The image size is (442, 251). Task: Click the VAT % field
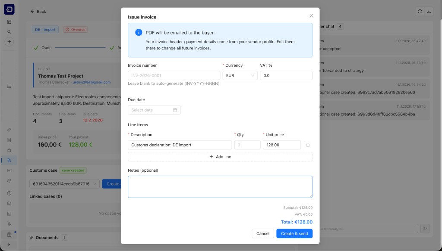[286, 75]
